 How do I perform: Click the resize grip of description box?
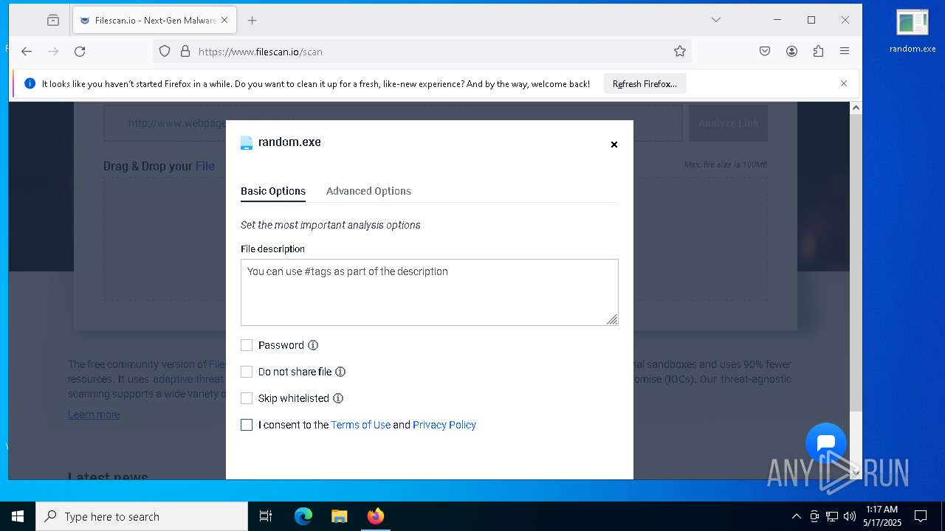pos(612,319)
